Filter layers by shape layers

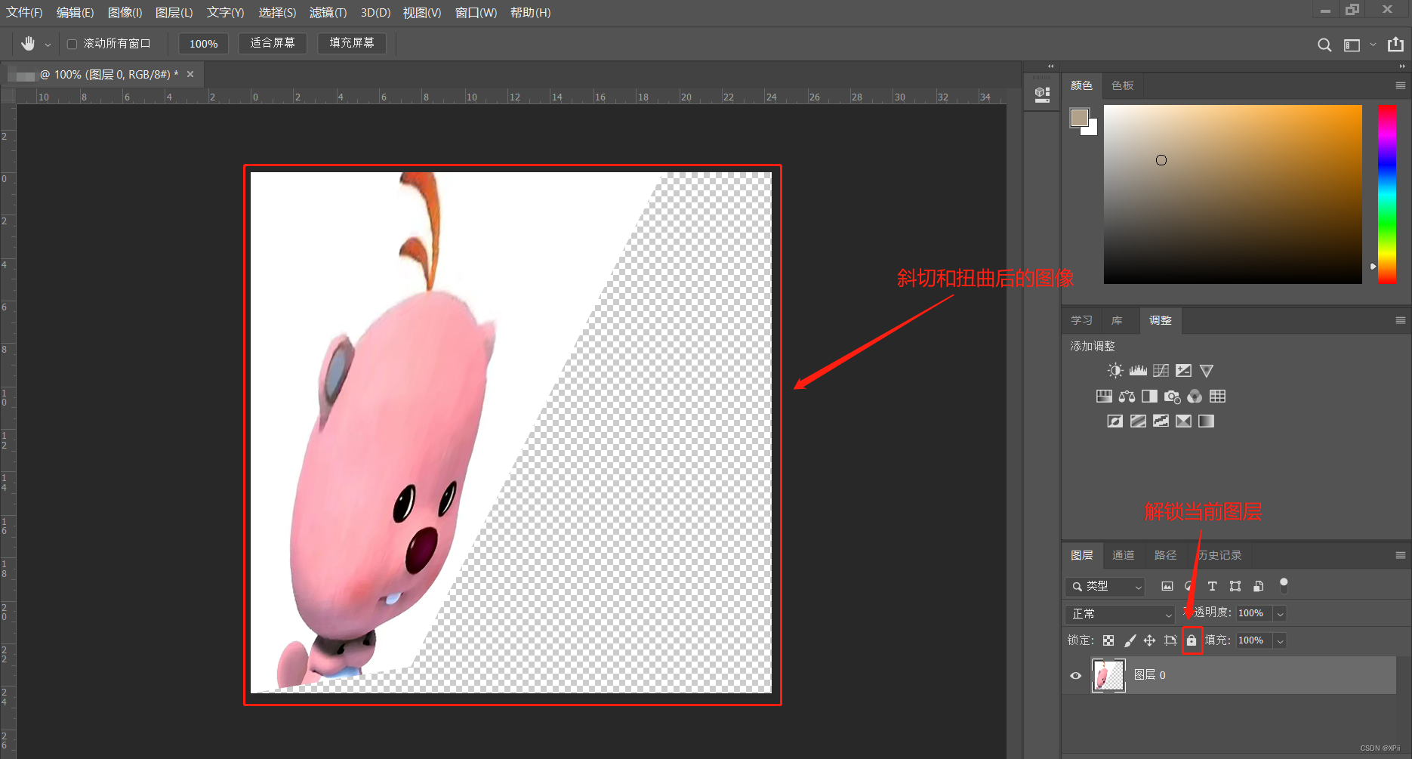pyautogui.click(x=1235, y=586)
